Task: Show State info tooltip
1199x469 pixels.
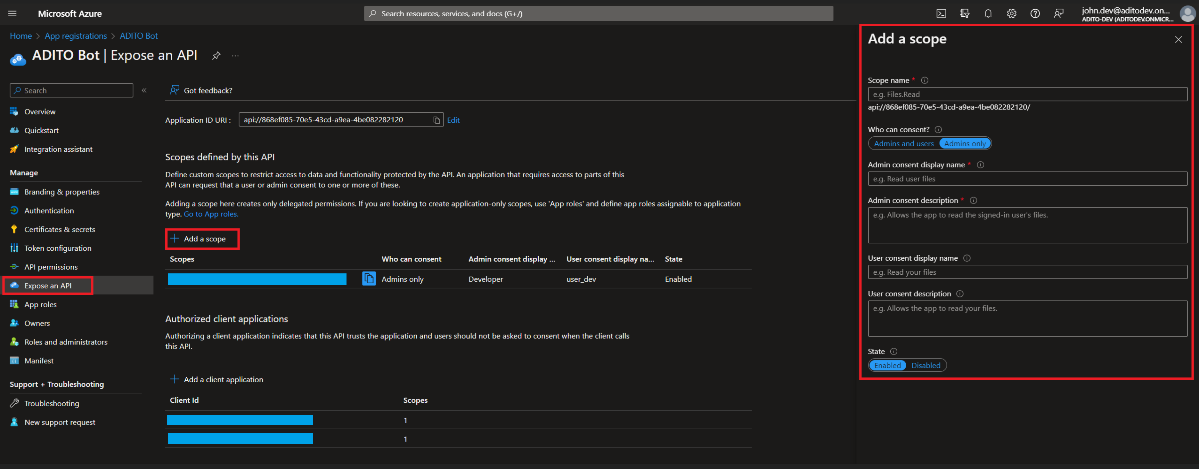Action: pos(893,351)
